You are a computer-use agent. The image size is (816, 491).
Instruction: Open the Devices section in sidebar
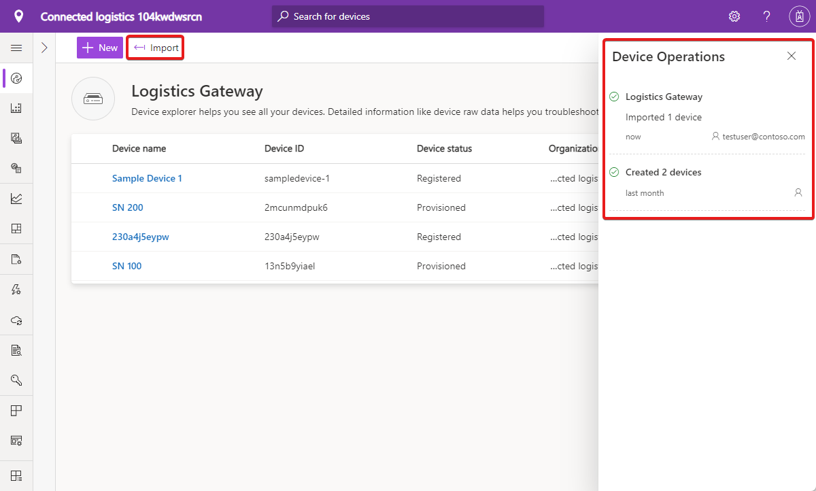click(x=16, y=78)
